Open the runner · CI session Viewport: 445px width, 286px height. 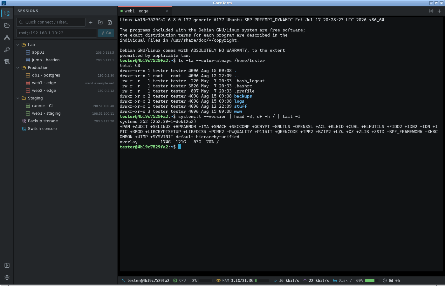[x=65, y=106]
